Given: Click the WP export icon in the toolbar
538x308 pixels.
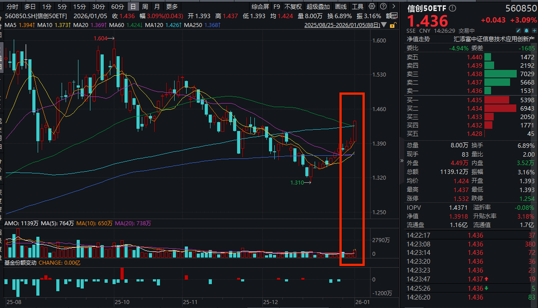Looking at the screenshot, I should pyautogui.click(x=395, y=15).
